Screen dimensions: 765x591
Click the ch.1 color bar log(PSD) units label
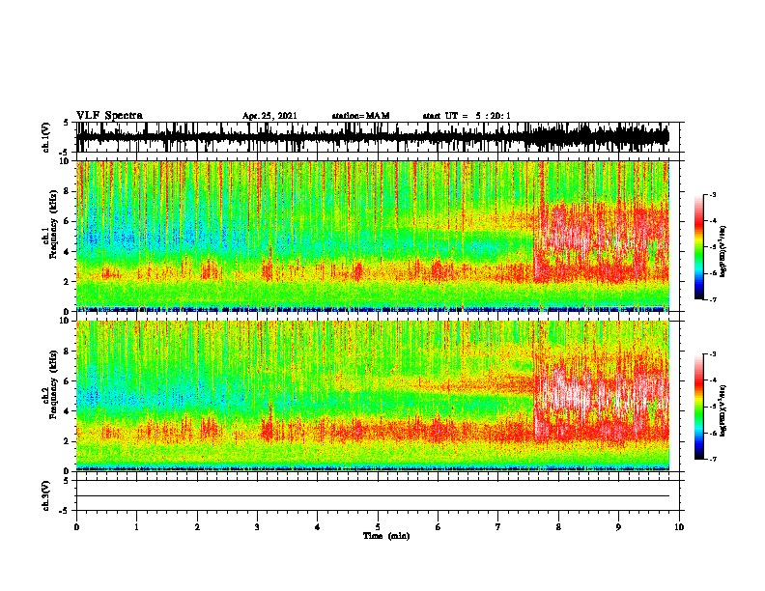[722, 252]
